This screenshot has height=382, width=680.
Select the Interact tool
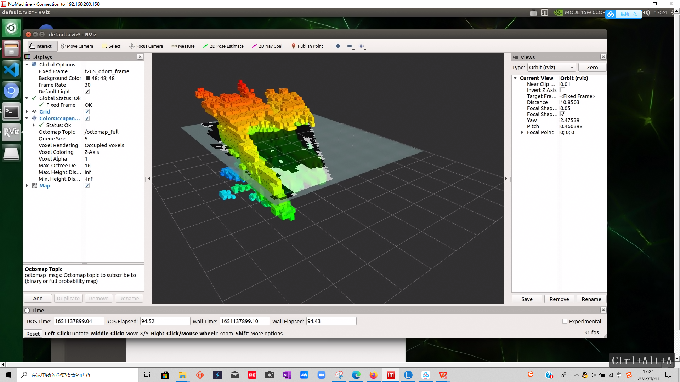41,46
